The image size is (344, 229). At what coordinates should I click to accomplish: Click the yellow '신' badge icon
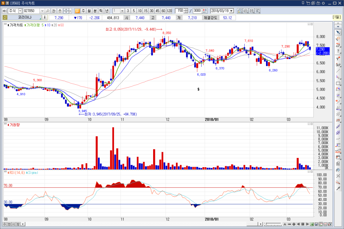click(x=5, y=17)
